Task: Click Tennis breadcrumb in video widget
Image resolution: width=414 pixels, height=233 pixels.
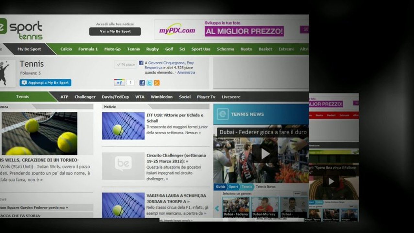Action: (x=247, y=187)
